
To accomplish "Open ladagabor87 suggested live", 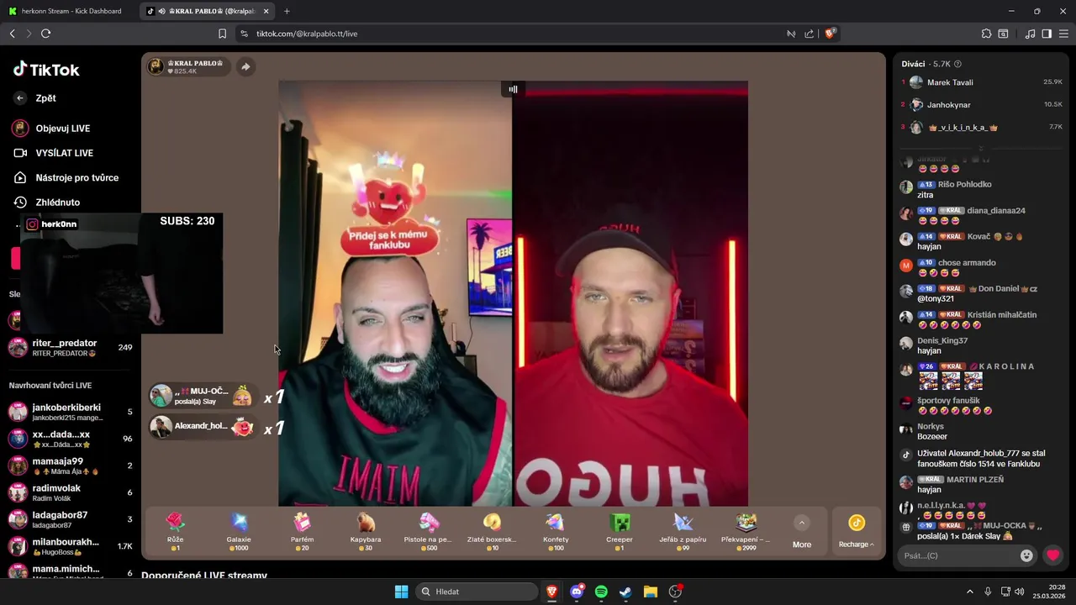I will [71, 519].
